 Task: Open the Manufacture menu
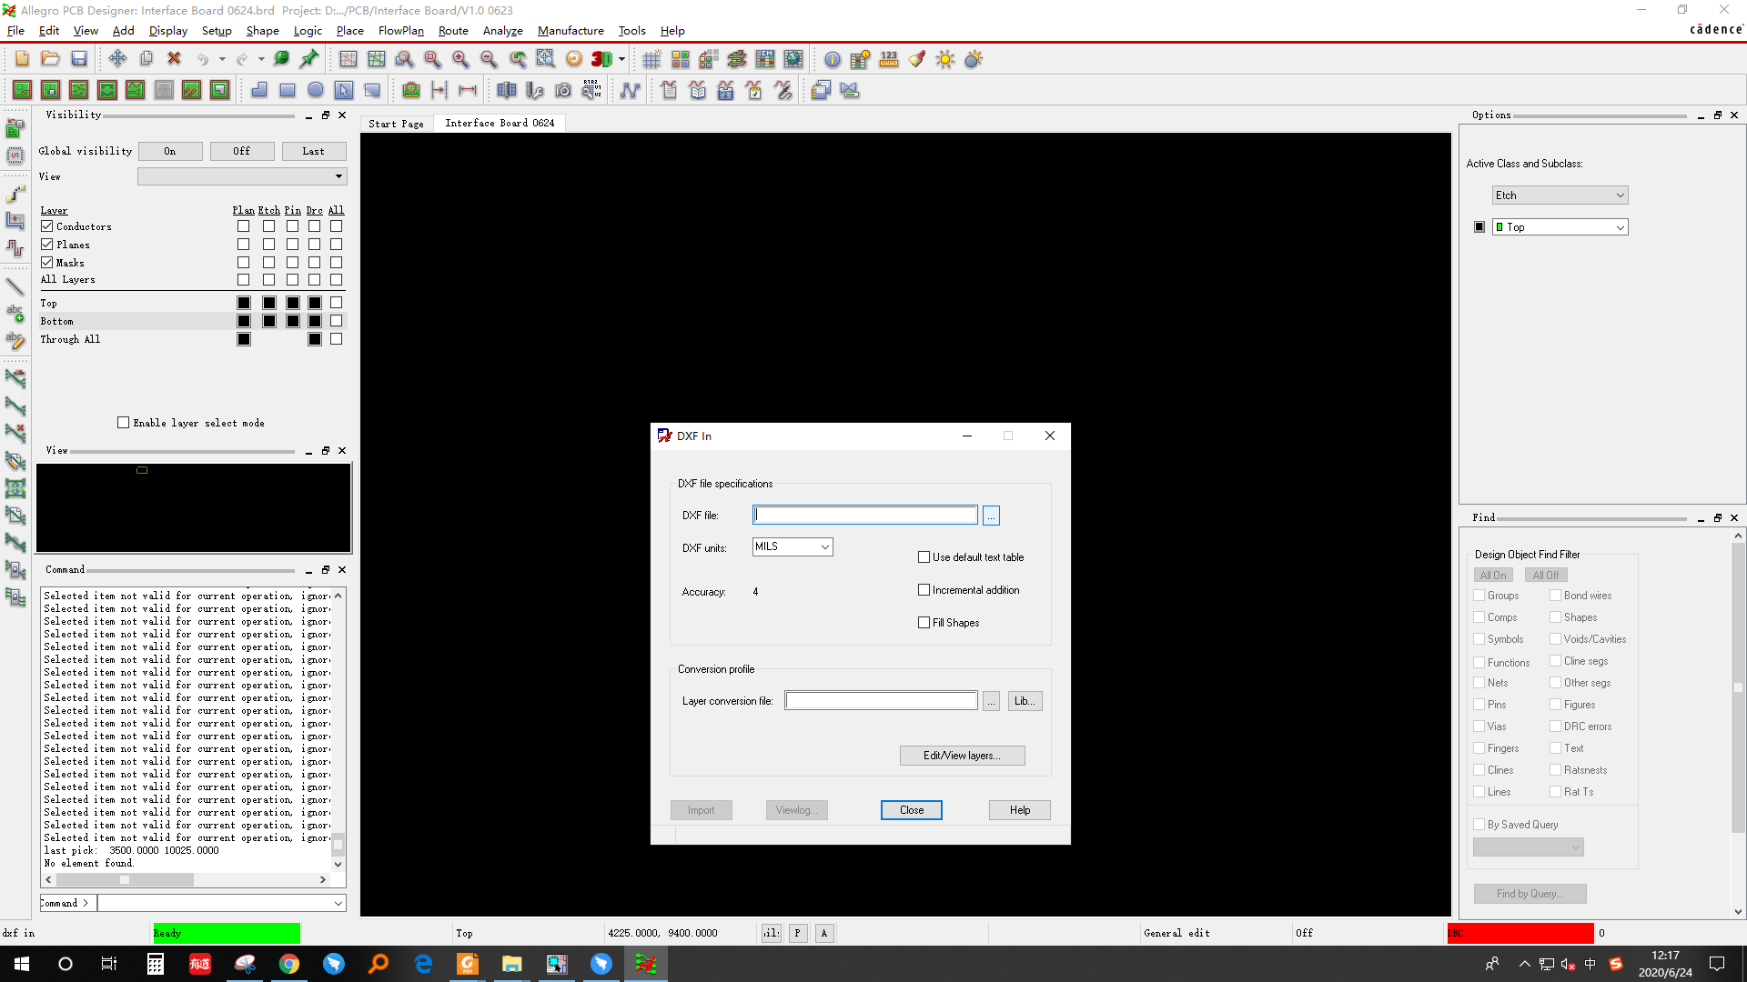point(571,30)
